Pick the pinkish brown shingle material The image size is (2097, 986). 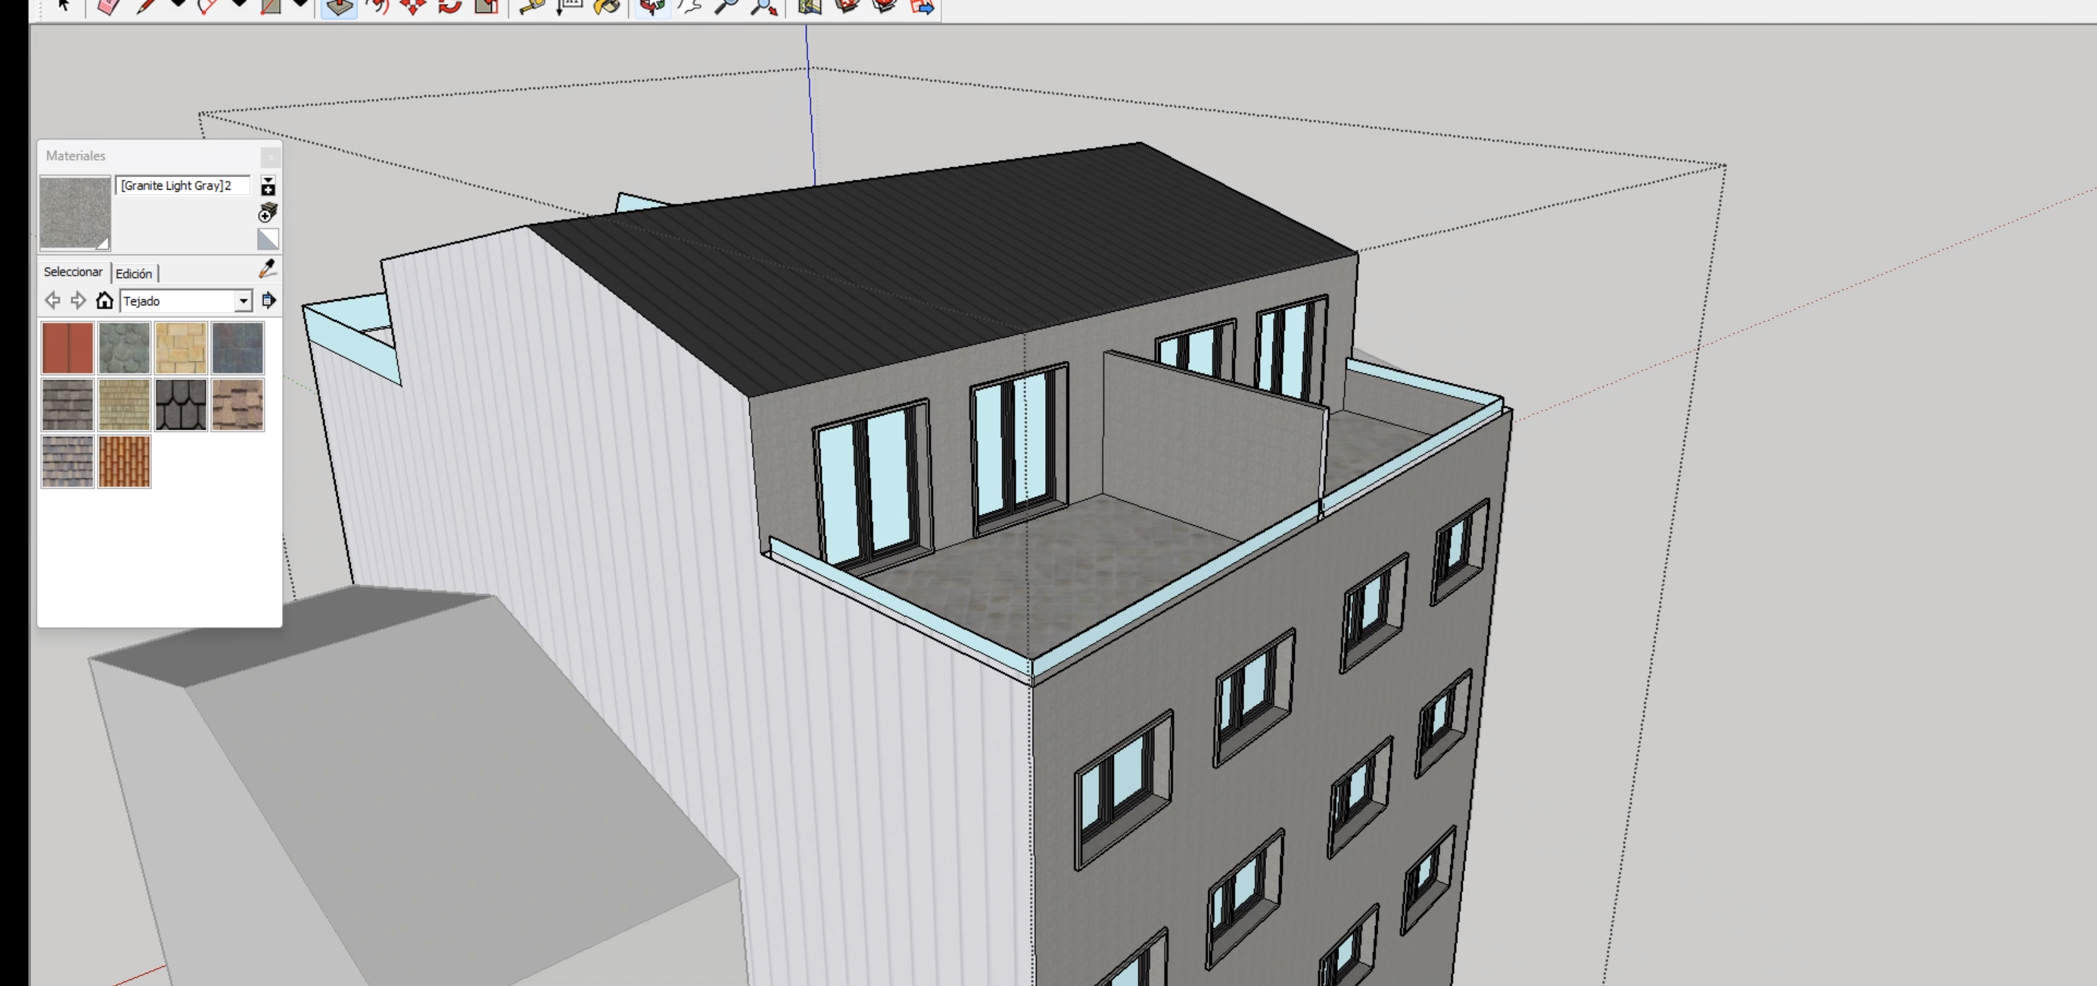tap(238, 404)
